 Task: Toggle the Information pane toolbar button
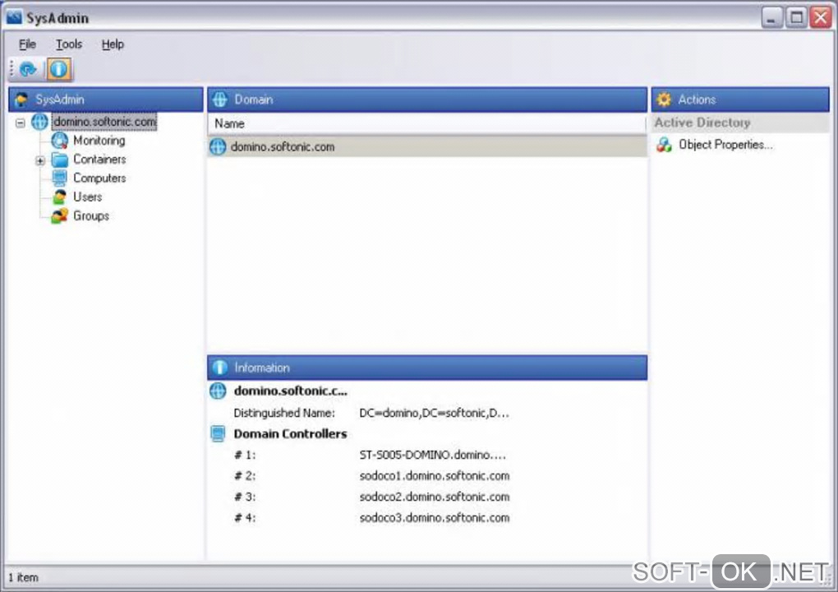click(59, 69)
